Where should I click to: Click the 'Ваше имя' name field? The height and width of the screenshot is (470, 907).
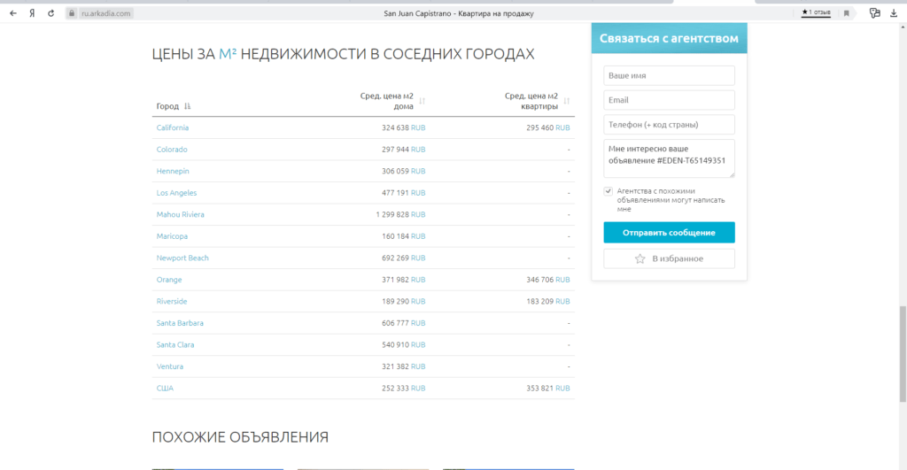tap(669, 76)
